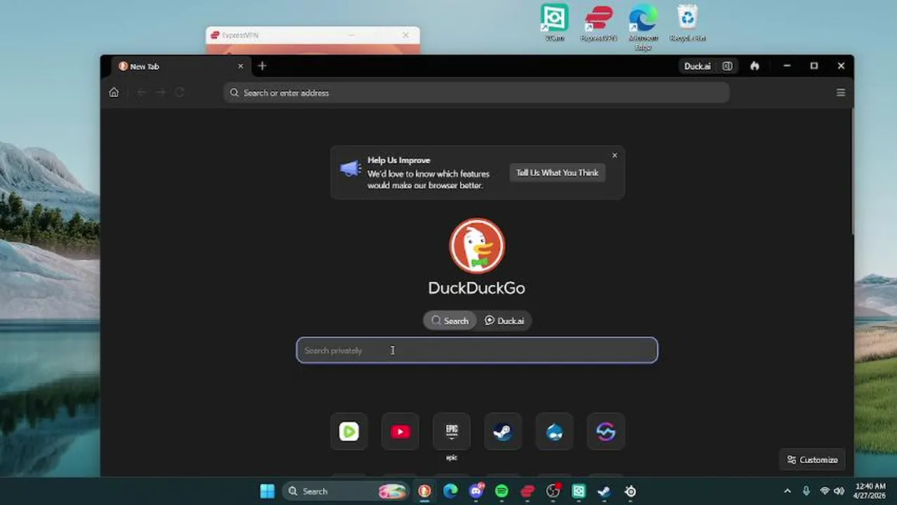Switch to Search mode toggle
Image resolution: width=897 pixels, height=505 pixels.
tap(450, 321)
